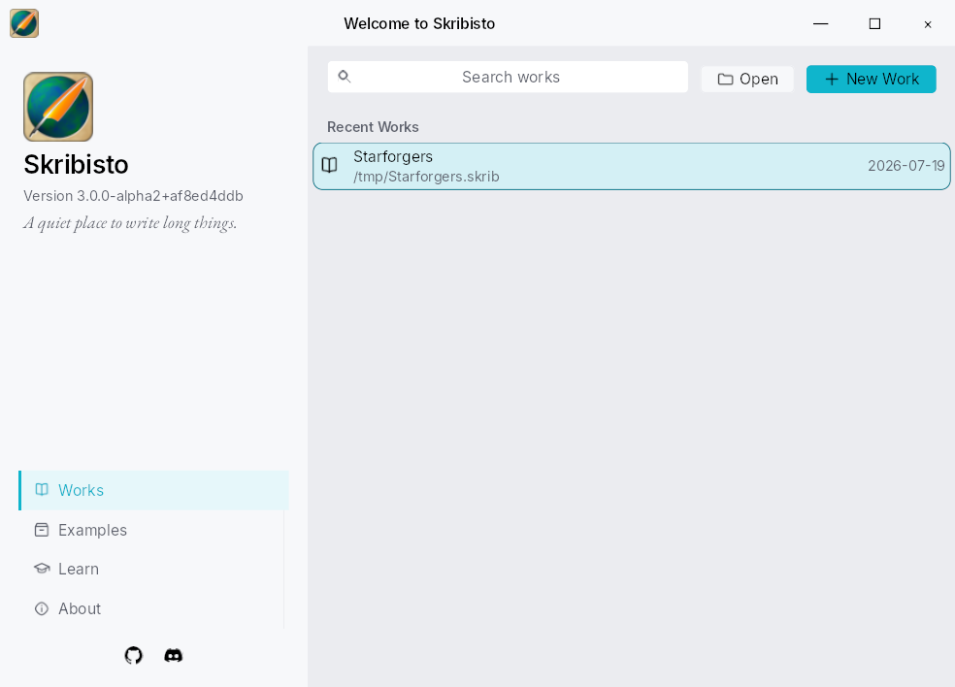955x687 pixels.
Task: Close the Welcome to Skribisto window
Action: click(928, 24)
